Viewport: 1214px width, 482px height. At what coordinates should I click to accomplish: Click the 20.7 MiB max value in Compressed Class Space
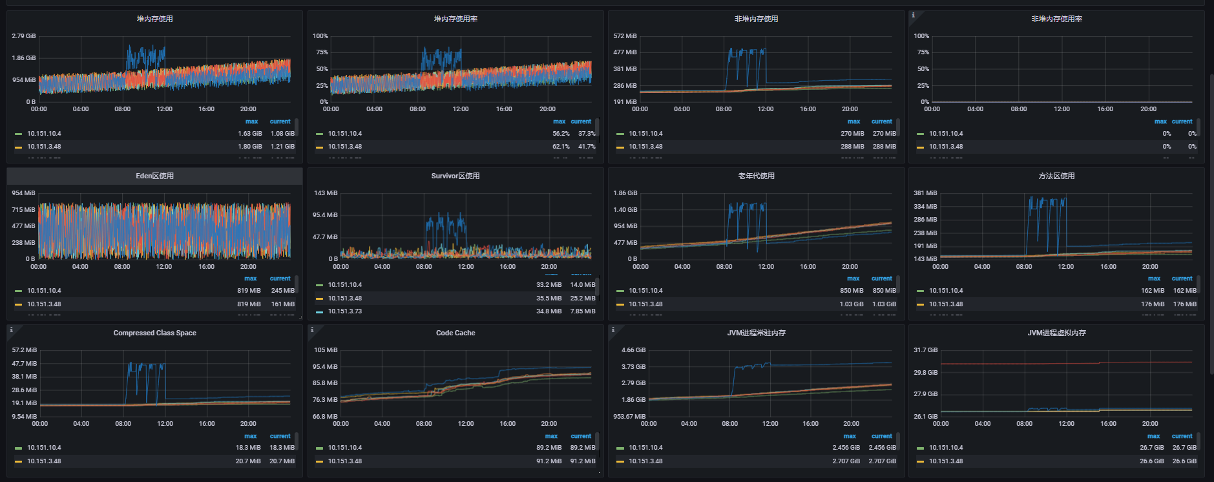pos(248,461)
